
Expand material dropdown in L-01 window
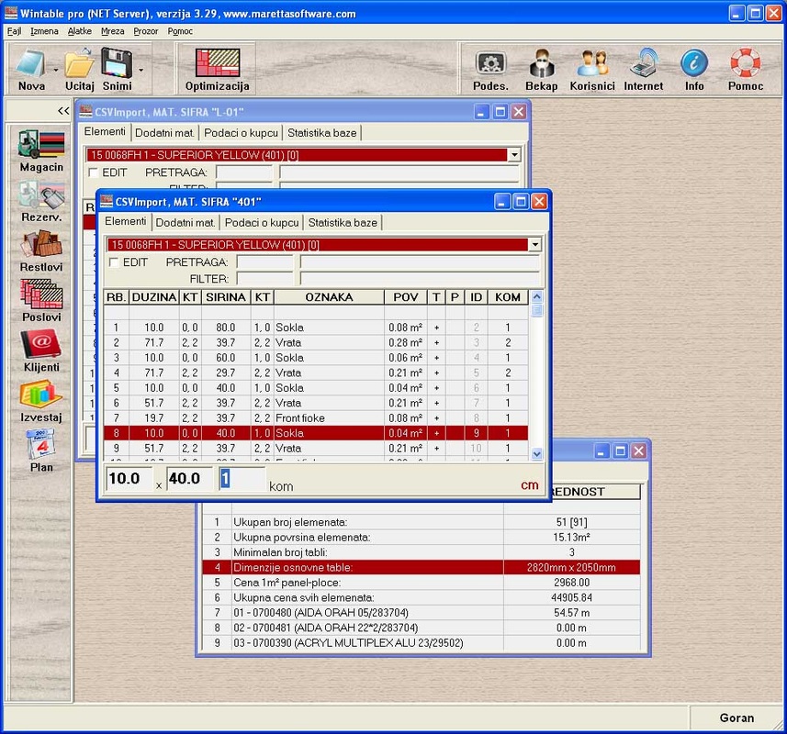pos(513,155)
